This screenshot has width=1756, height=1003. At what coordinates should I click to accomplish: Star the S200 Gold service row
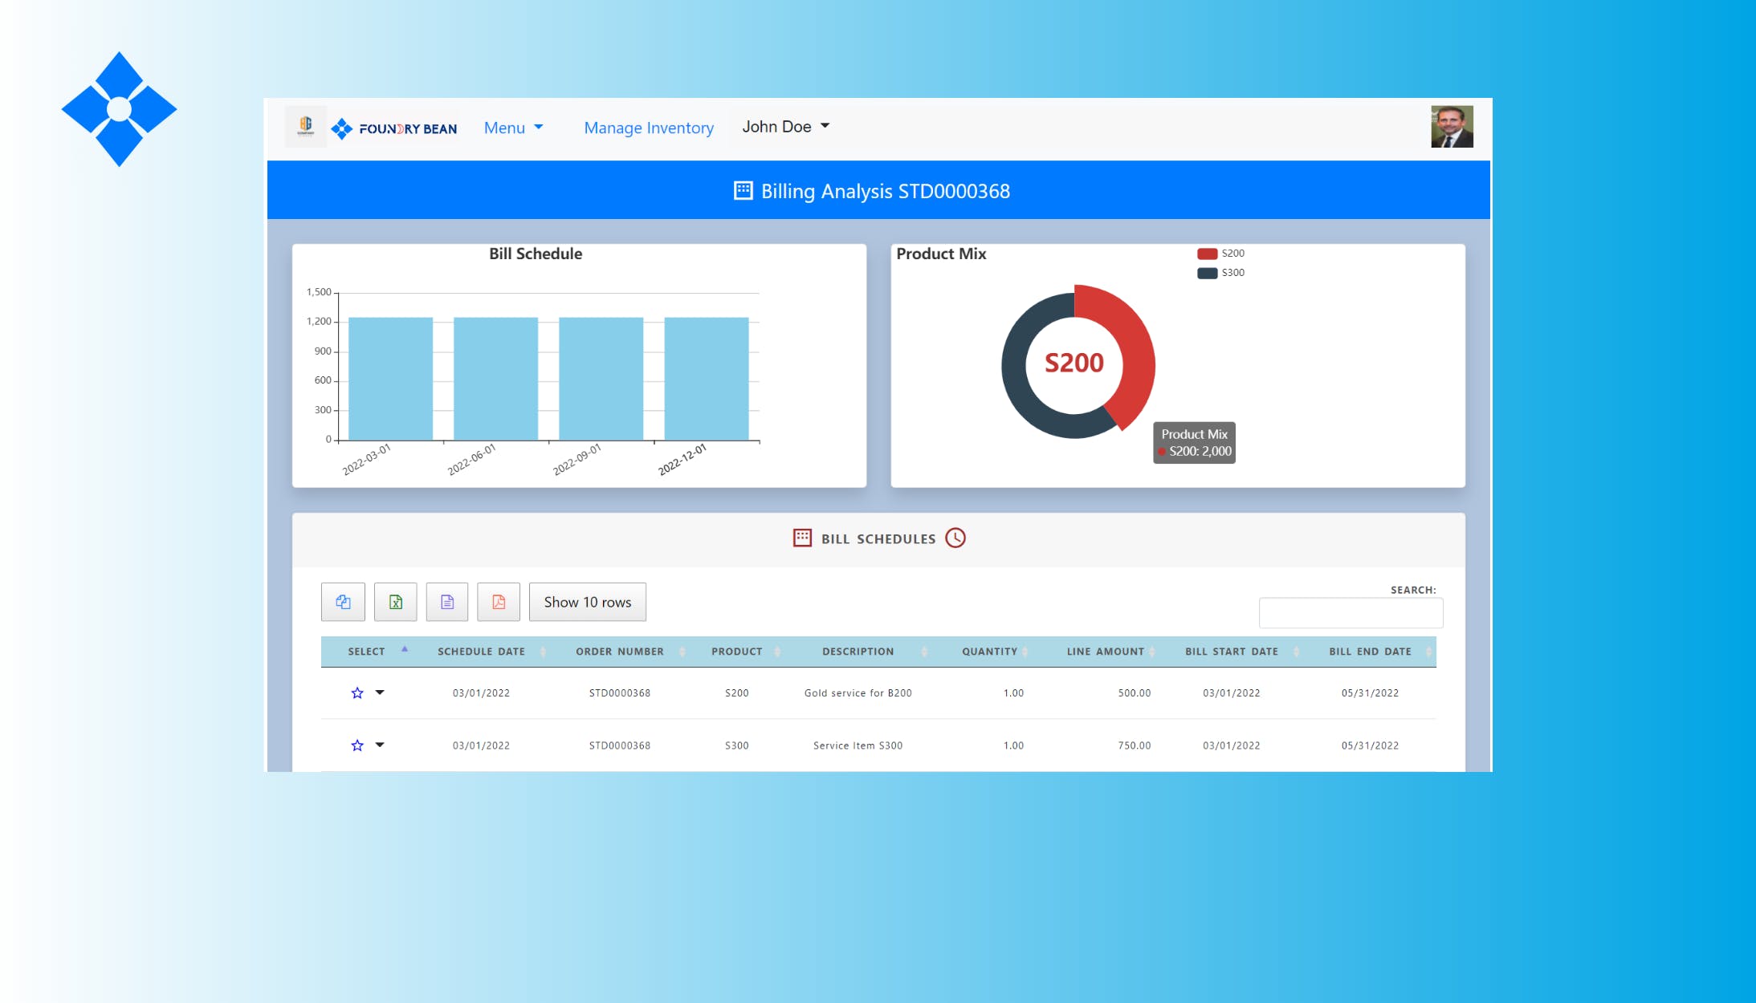click(x=357, y=693)
